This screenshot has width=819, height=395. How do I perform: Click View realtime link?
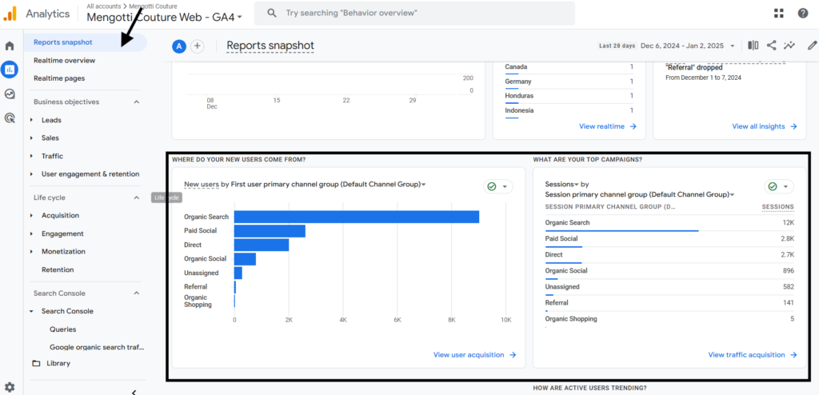click(x=608, y=126)
